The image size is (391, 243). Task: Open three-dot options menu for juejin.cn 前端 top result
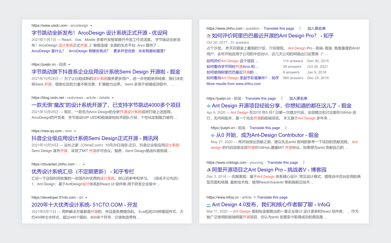(282, 98)
